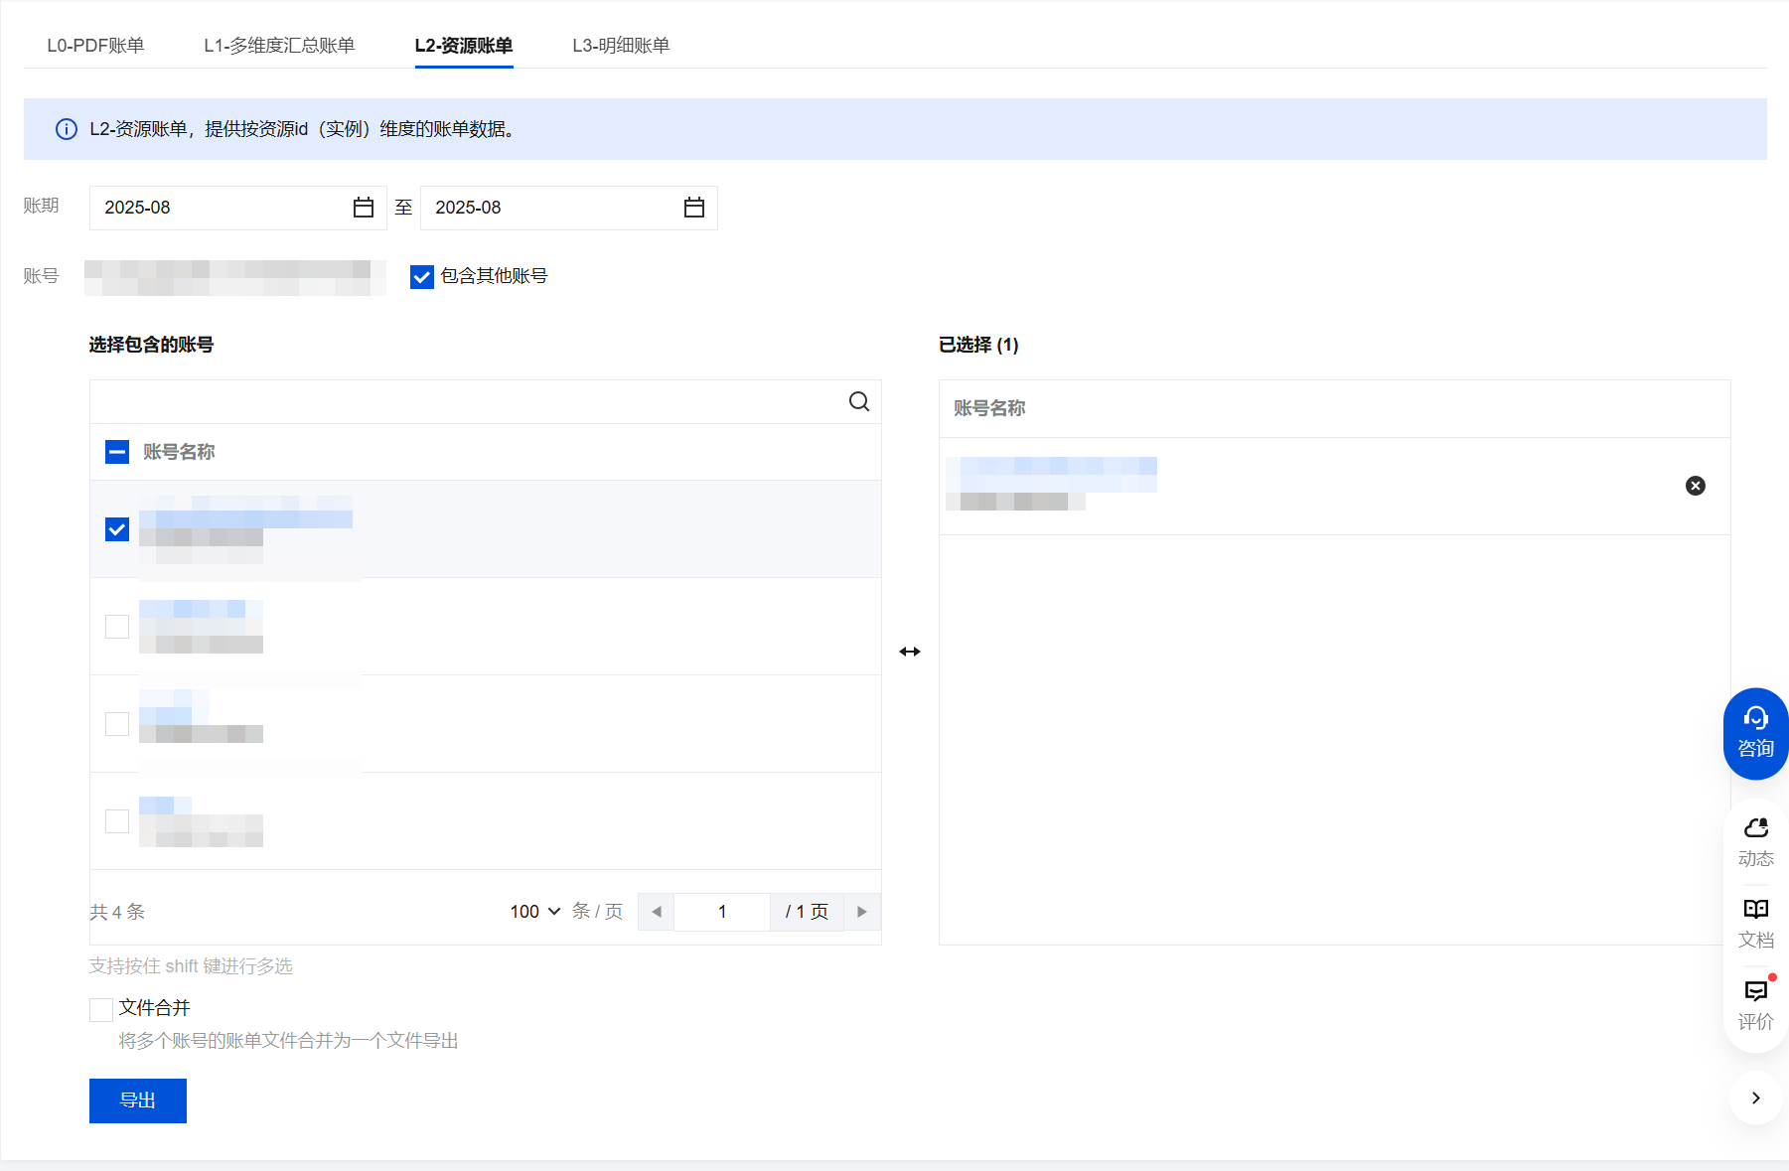Open the end billing period calendar icon
The image size is (1789, 1171).
coord(694,208)
